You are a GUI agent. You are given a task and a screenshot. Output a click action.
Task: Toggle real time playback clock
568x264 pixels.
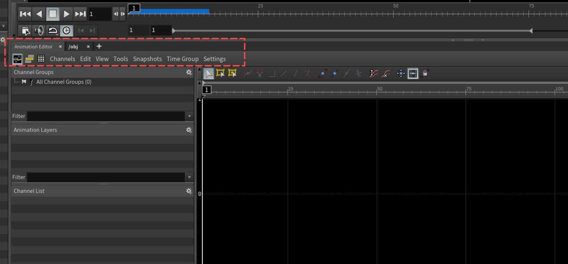pyautogui.click(x=66, y=31)
